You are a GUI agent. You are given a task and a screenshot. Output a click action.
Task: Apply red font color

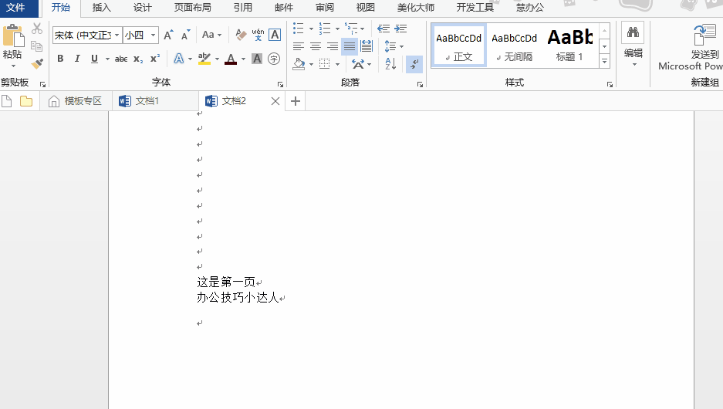click(231, 59)
